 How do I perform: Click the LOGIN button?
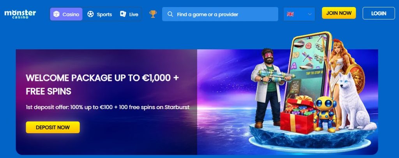(379, 13)
